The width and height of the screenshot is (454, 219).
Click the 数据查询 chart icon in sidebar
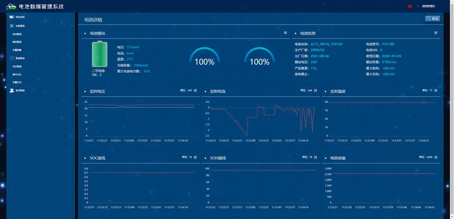pyautogui.click(x=12, y=58)
